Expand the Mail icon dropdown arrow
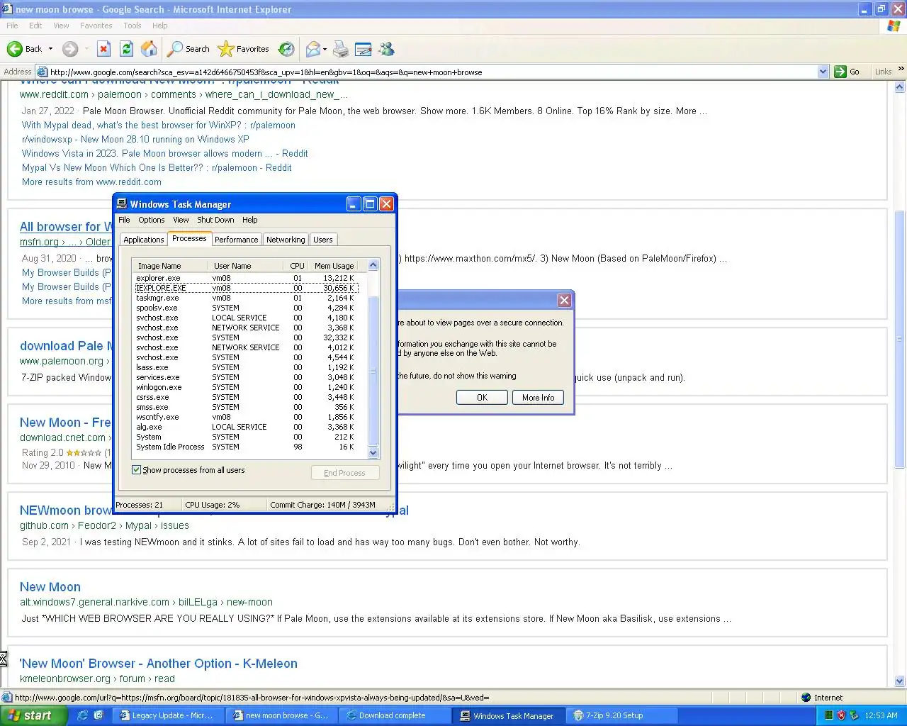Viewport: 907px width, 726px height. pyautogui.click(x=325, y=49)
